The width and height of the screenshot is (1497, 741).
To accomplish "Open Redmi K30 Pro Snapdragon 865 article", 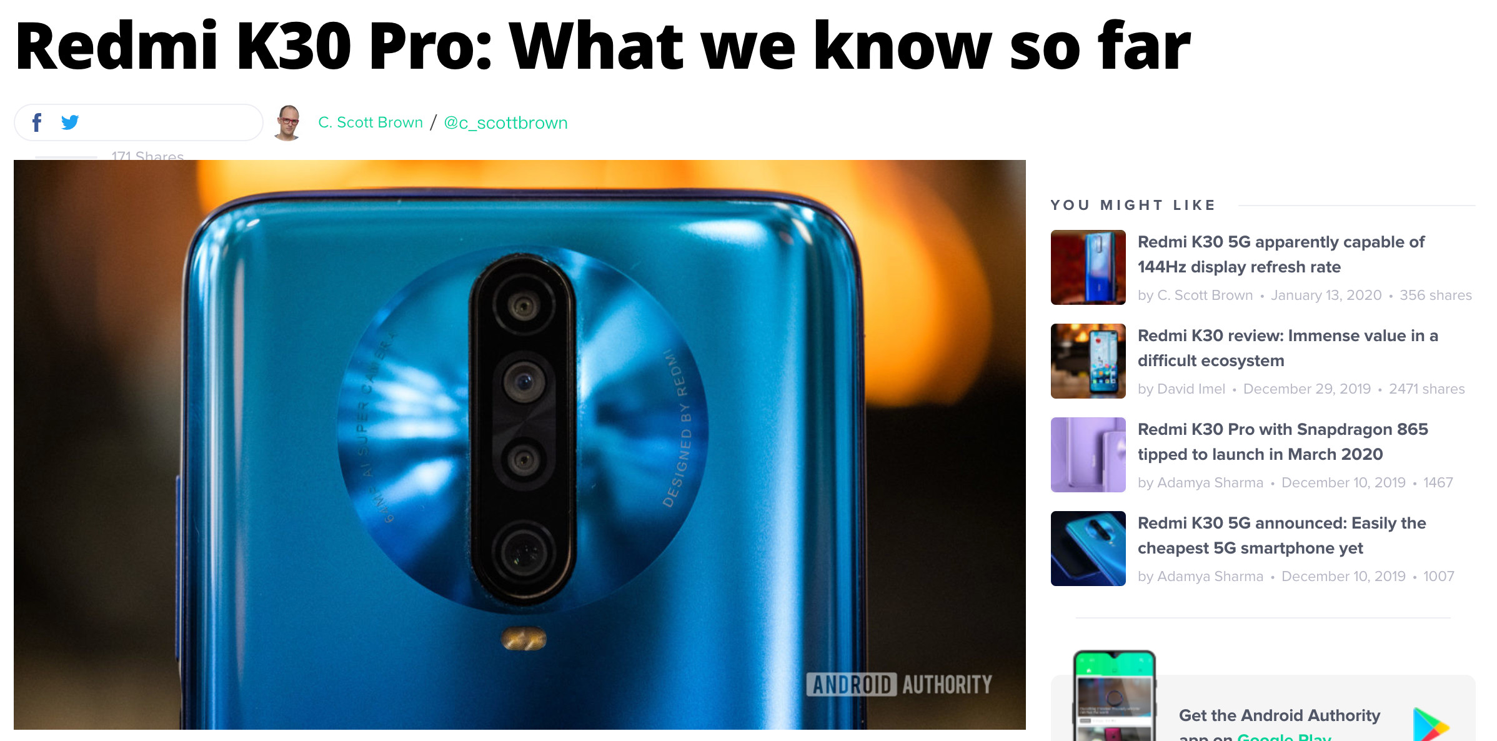I will click(x=1283, y=442).
